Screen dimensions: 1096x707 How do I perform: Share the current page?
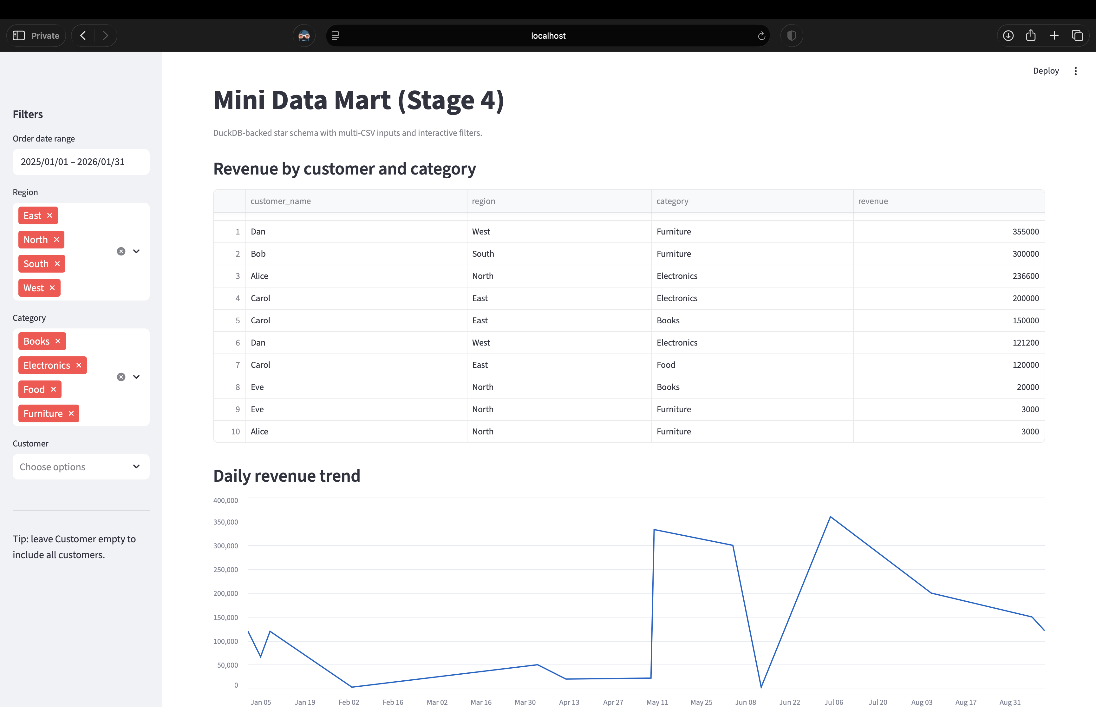coord(1031,35)
